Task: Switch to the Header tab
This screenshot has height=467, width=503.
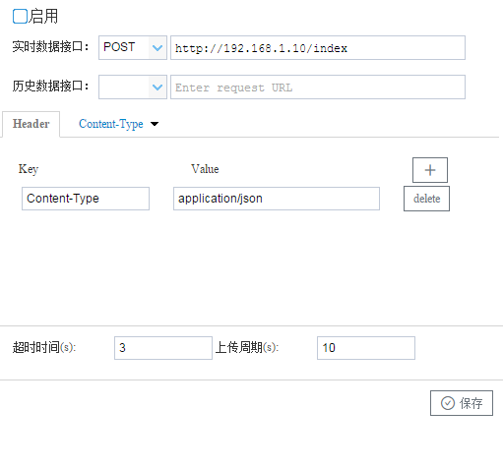Action: [31, 124]
